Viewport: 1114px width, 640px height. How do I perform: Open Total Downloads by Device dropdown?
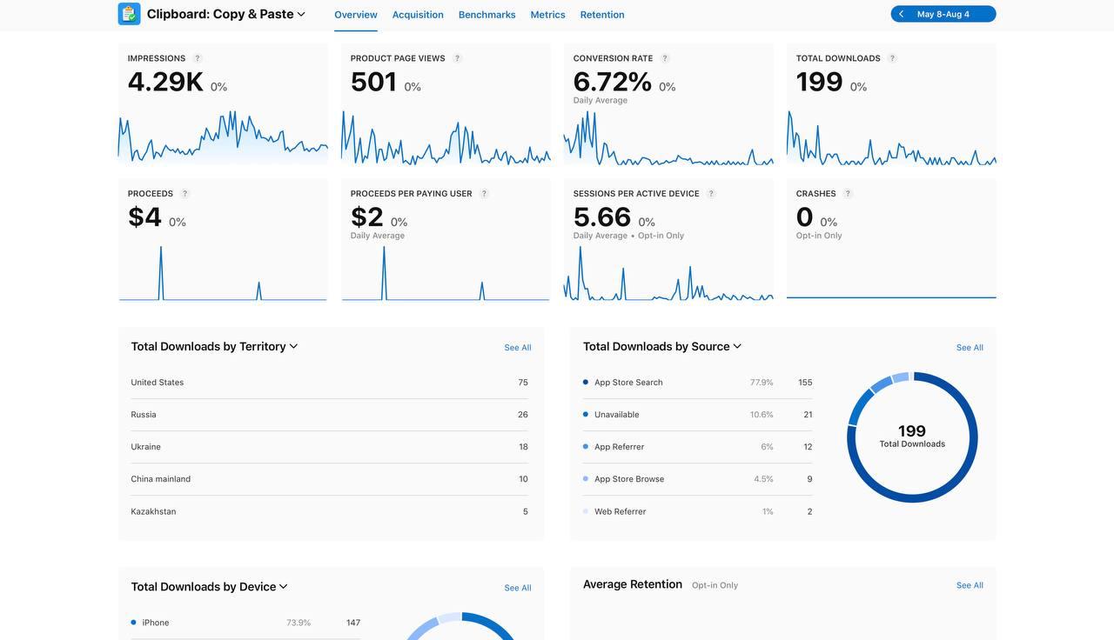pyautogui.click(x=283, y=587)
